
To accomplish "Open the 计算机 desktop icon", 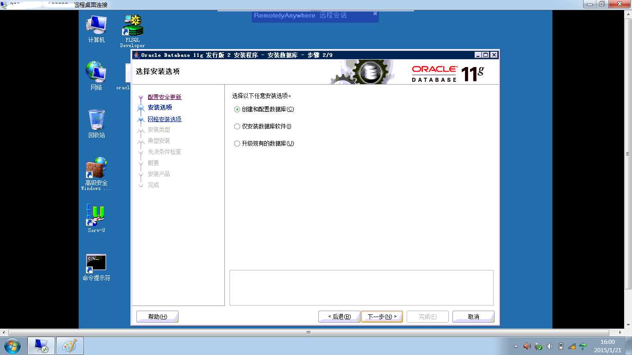I will point(96,29).
